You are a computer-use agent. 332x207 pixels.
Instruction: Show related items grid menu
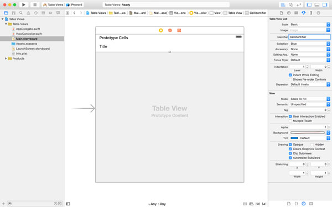tap(68, 13)
